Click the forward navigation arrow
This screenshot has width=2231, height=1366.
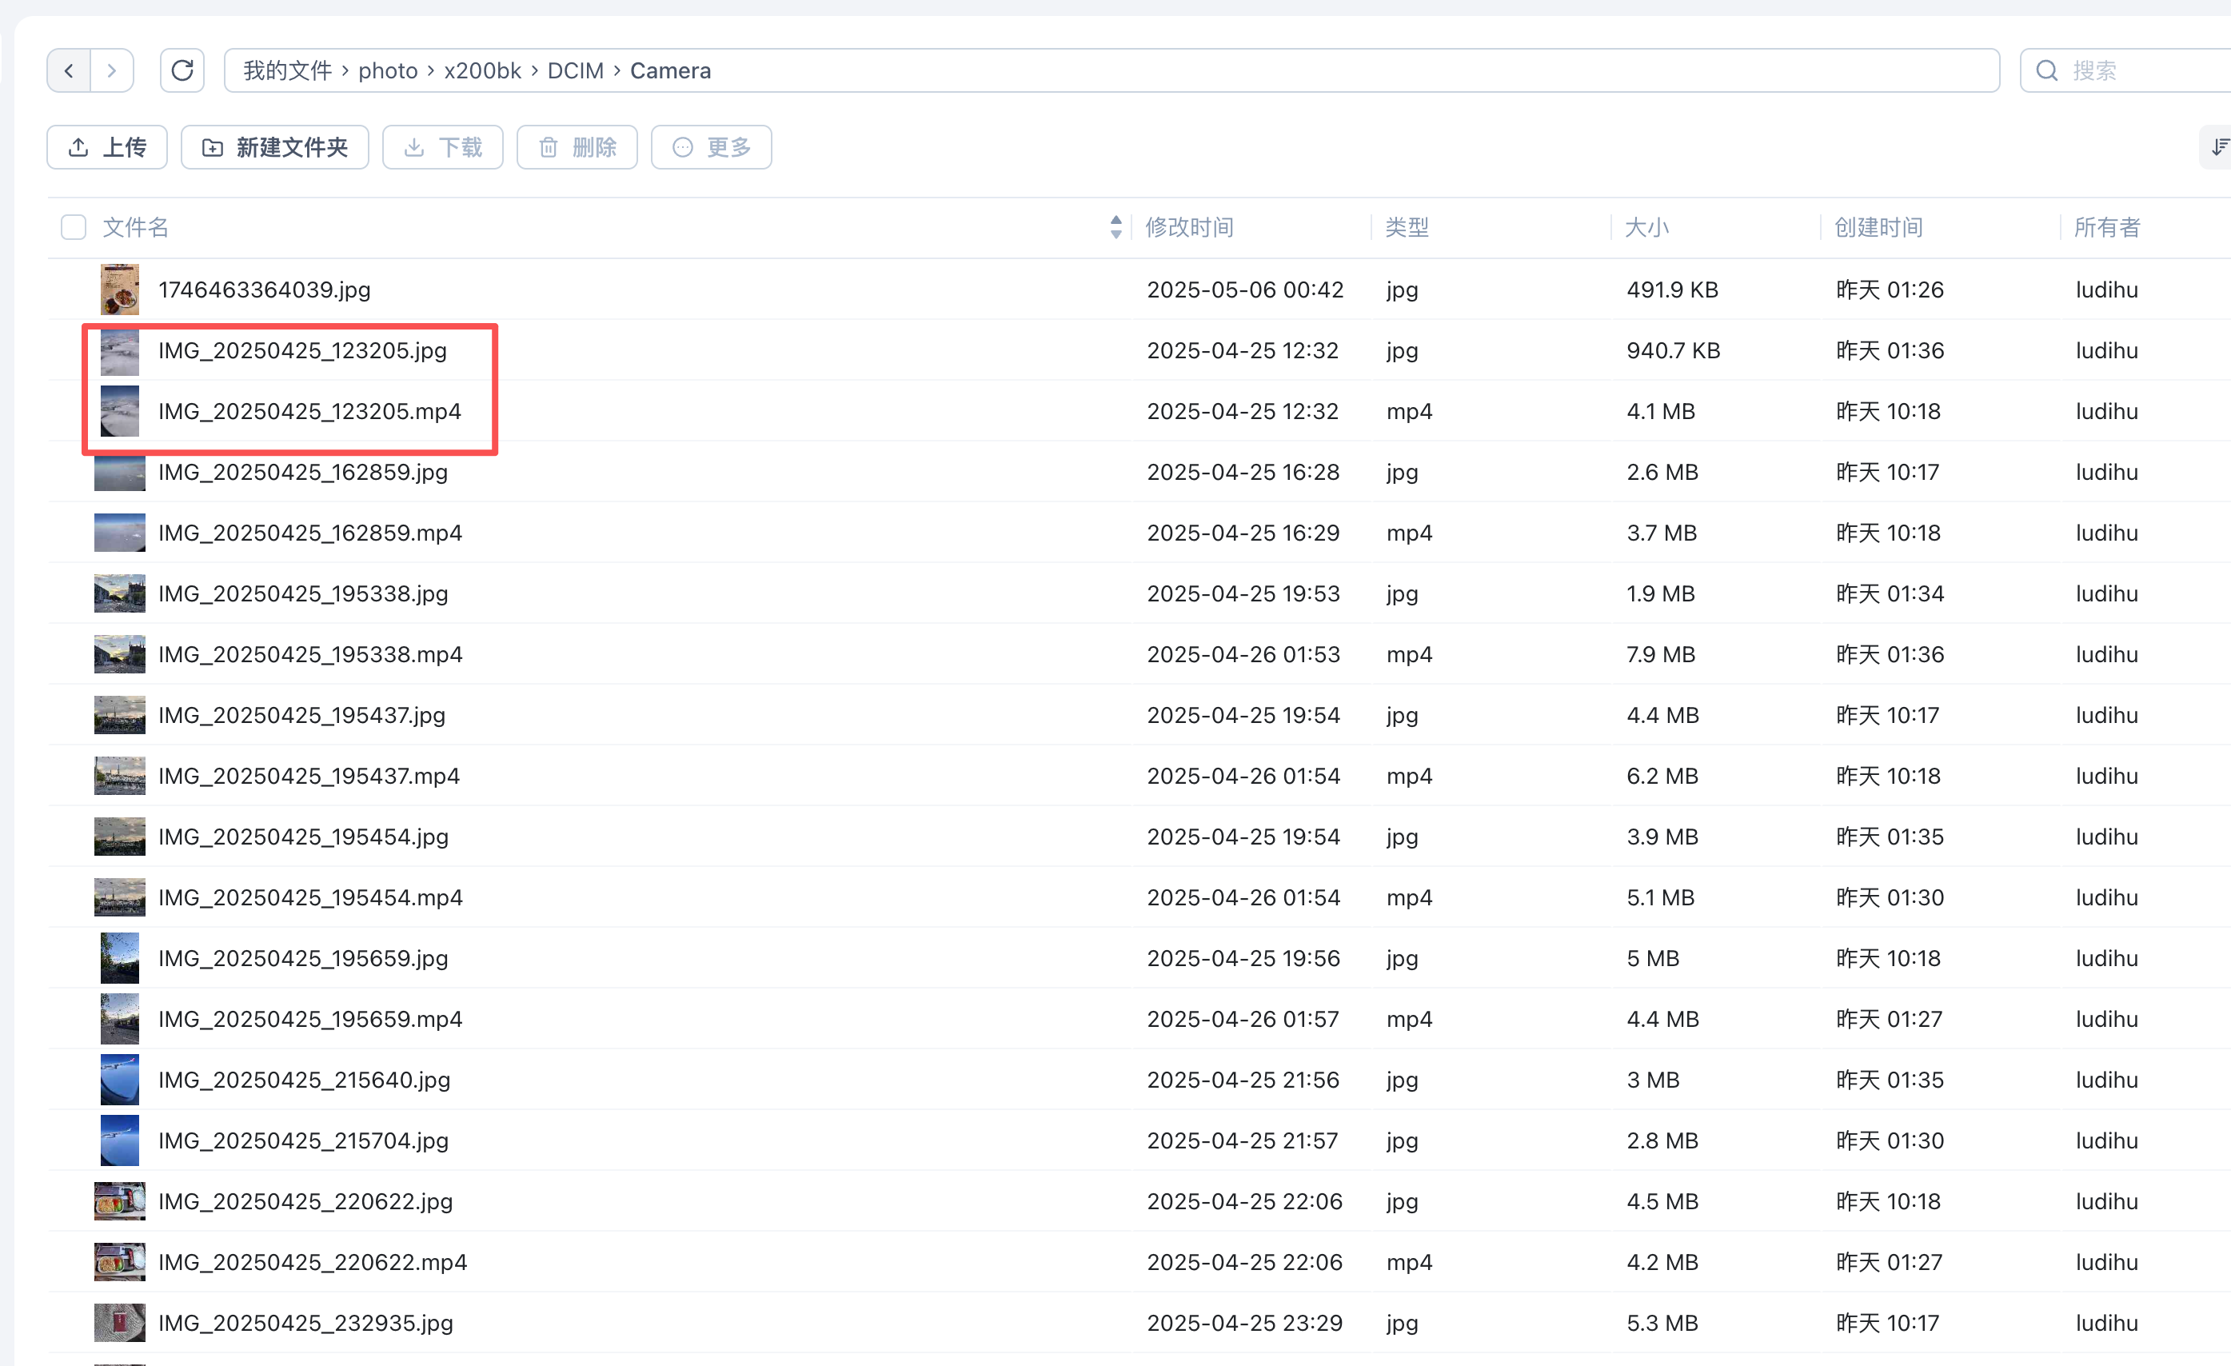(111, 70)
